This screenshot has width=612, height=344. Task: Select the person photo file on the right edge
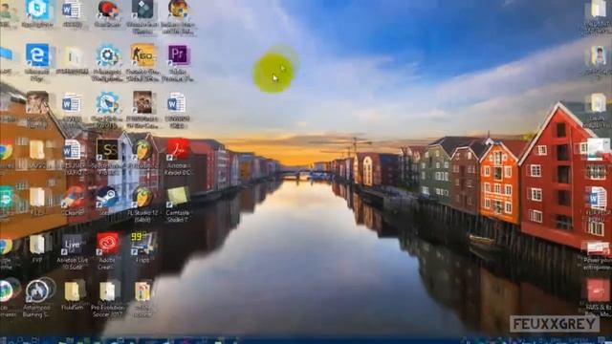coord(598,56)
